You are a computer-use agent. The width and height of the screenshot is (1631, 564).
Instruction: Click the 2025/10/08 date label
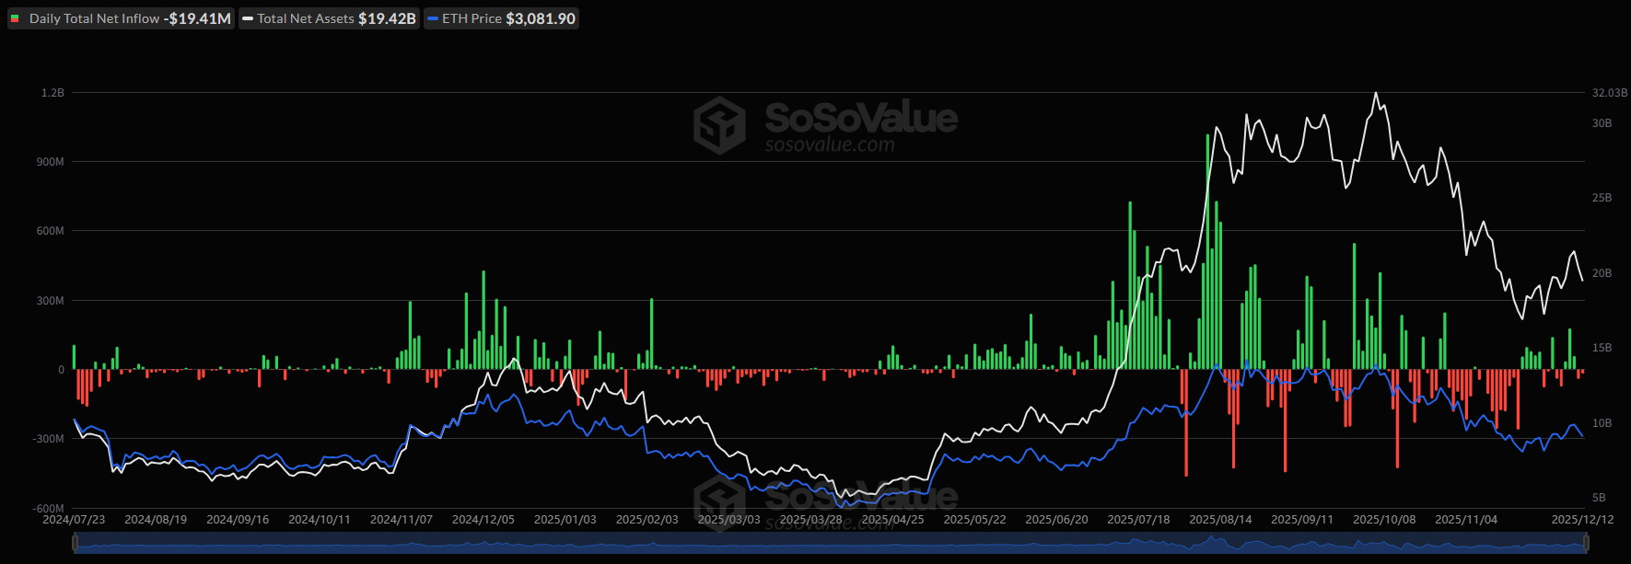point(1385,520)
